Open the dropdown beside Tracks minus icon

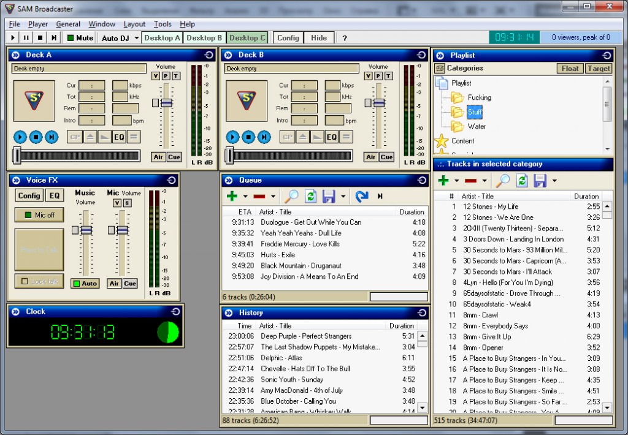point(484,181)
